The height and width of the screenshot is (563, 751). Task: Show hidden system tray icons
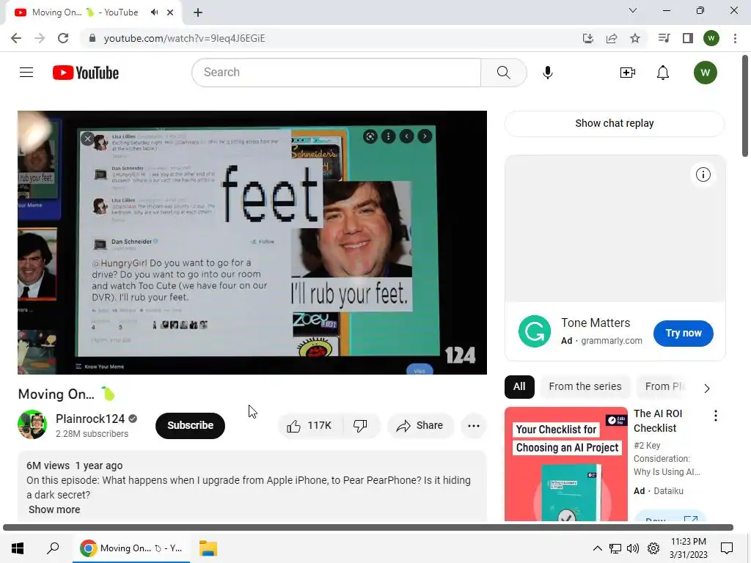(597, 548)
